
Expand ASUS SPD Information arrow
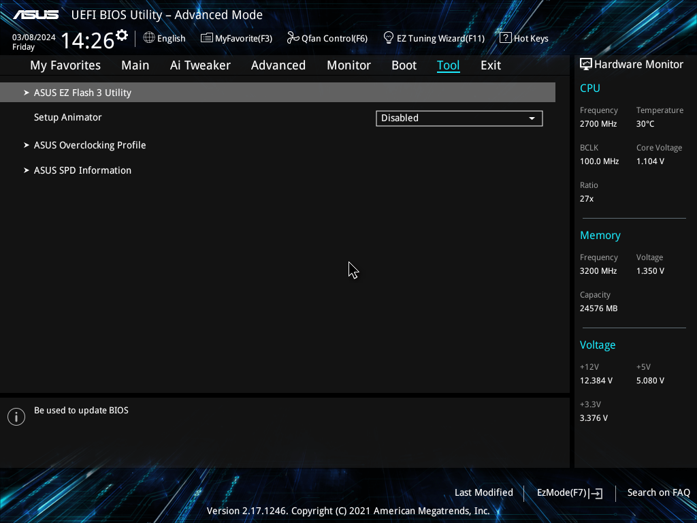pyautogui.click(x=27, y=170)
